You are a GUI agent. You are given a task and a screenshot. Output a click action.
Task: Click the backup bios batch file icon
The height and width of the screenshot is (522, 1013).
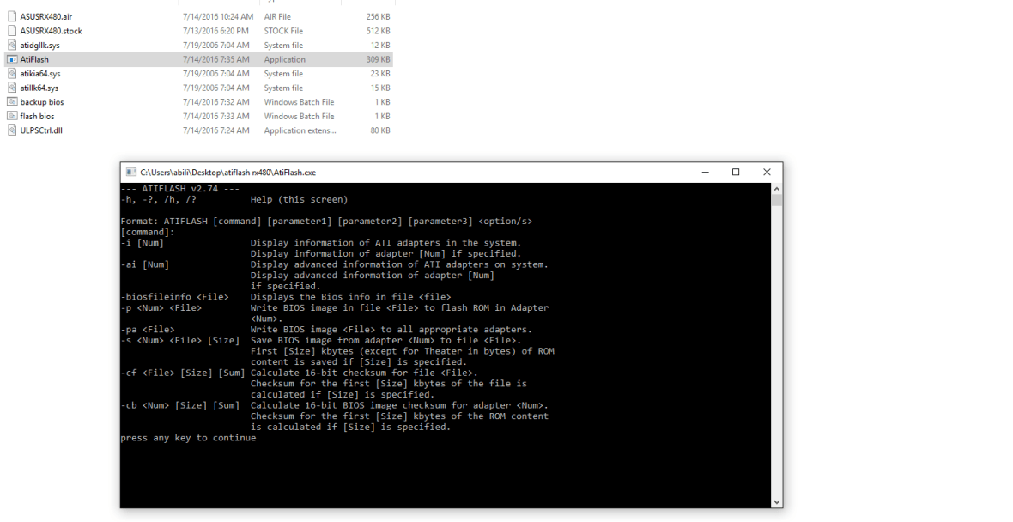(x=12, y=102)
